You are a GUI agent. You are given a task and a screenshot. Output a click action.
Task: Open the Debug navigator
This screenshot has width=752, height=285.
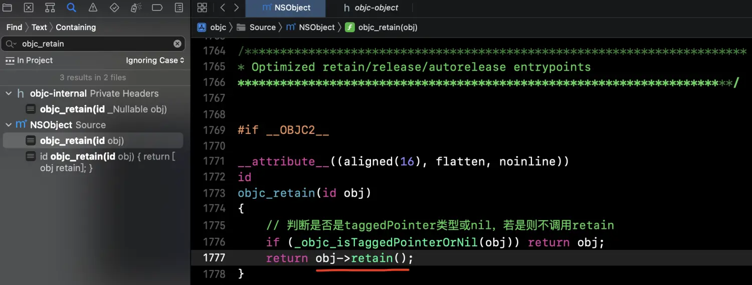click(x=136, y=8)
